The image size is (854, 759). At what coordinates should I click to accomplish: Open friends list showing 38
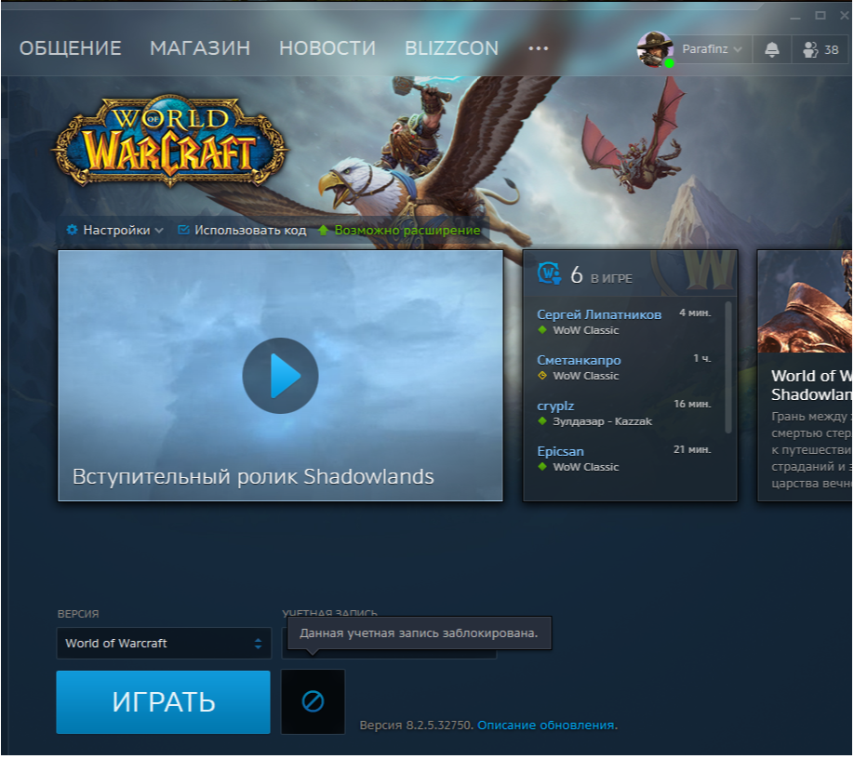tap(821, 49)
